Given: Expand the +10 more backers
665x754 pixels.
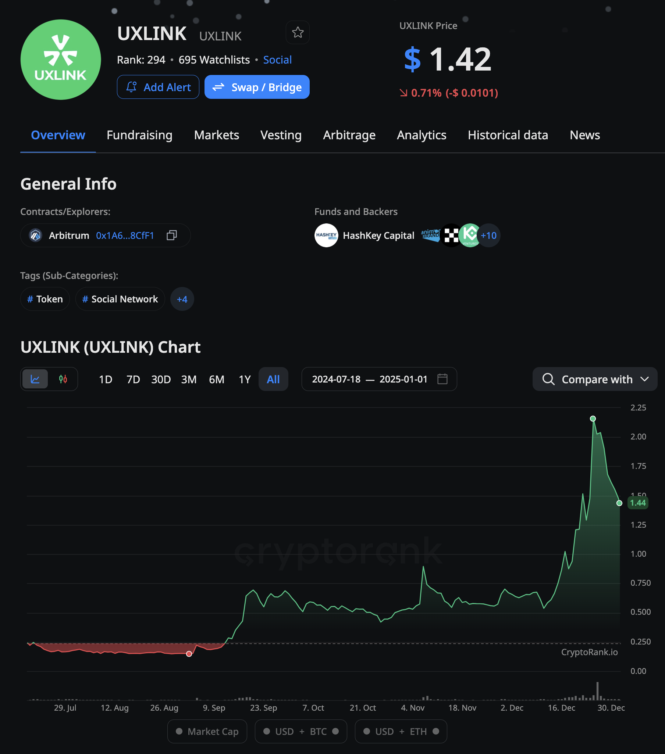Looking at the screenshot, I should coord(488,235).
